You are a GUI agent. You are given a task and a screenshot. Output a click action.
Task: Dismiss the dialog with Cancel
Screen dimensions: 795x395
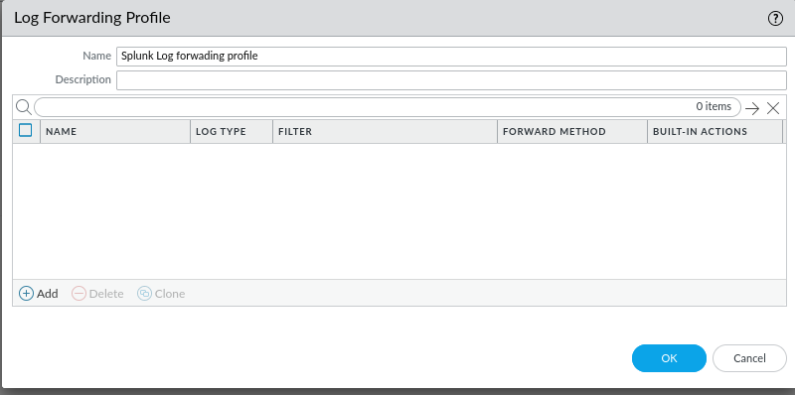[749, 358]
